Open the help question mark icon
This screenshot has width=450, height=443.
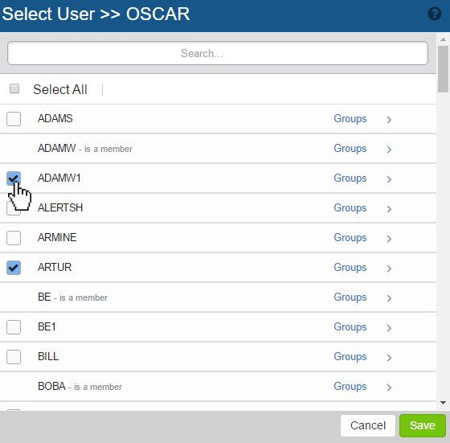[x=434, y=14]
